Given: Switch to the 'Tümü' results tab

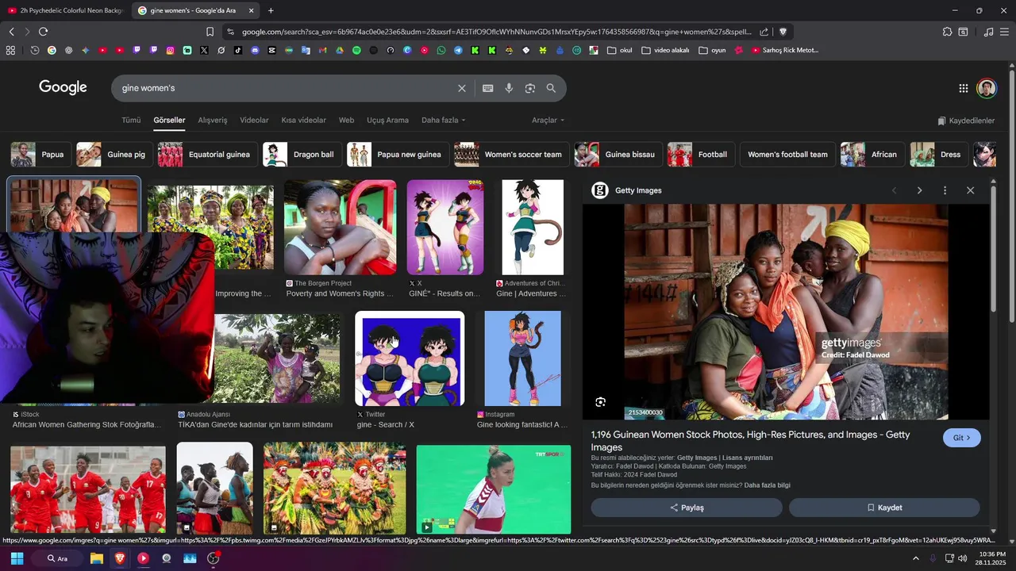Looking at the screenshot, I should (x=131, y=120).
